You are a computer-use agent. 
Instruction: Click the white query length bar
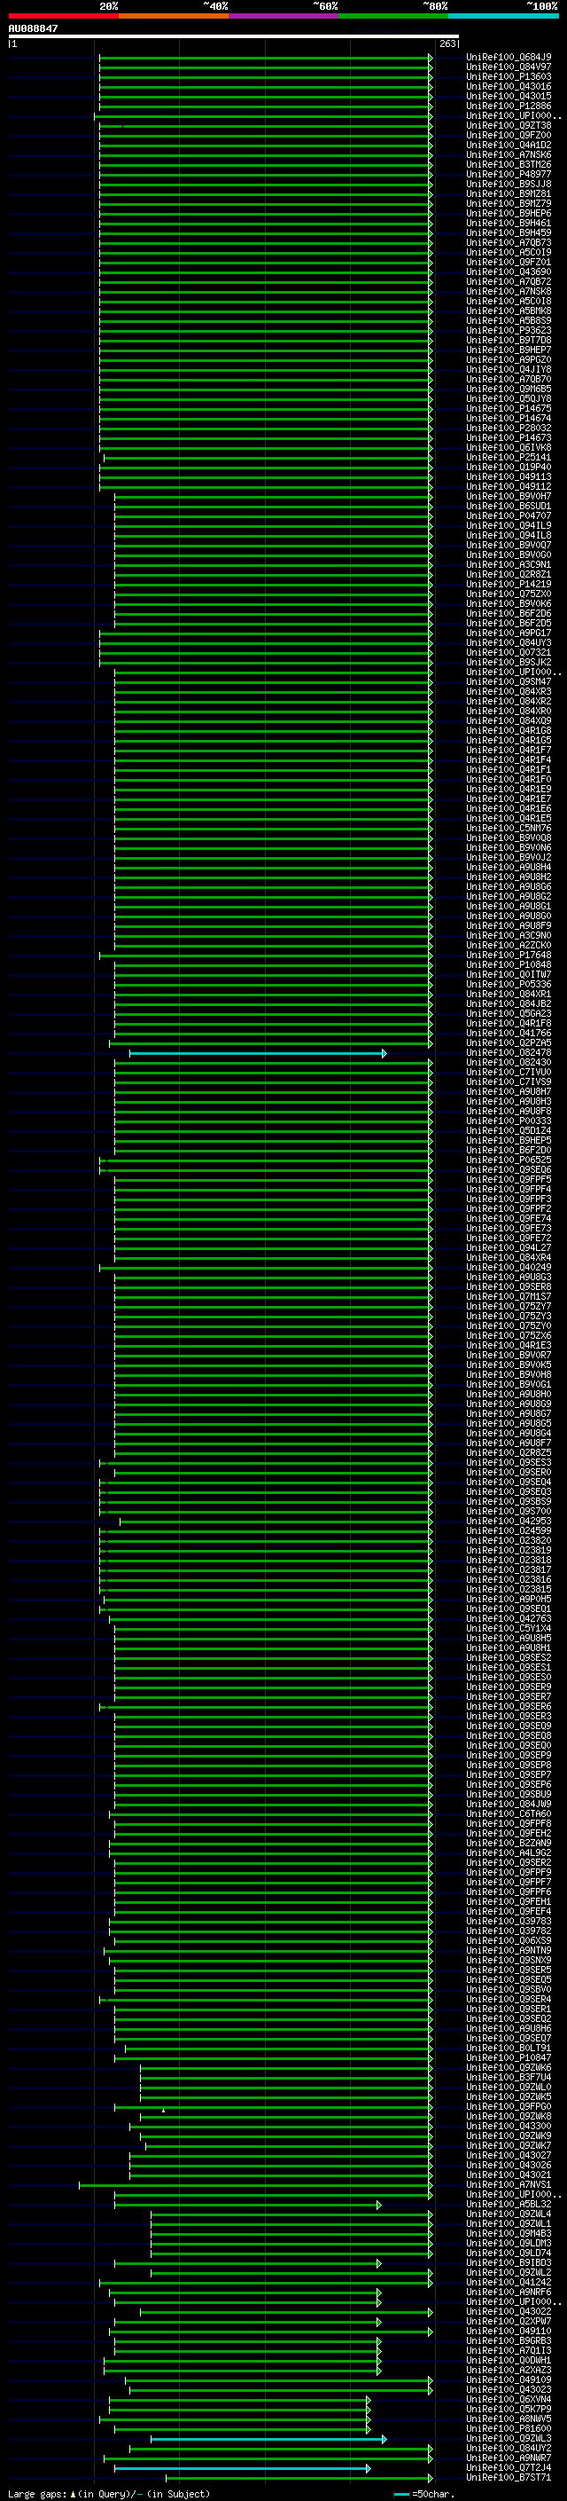(234, 37)
